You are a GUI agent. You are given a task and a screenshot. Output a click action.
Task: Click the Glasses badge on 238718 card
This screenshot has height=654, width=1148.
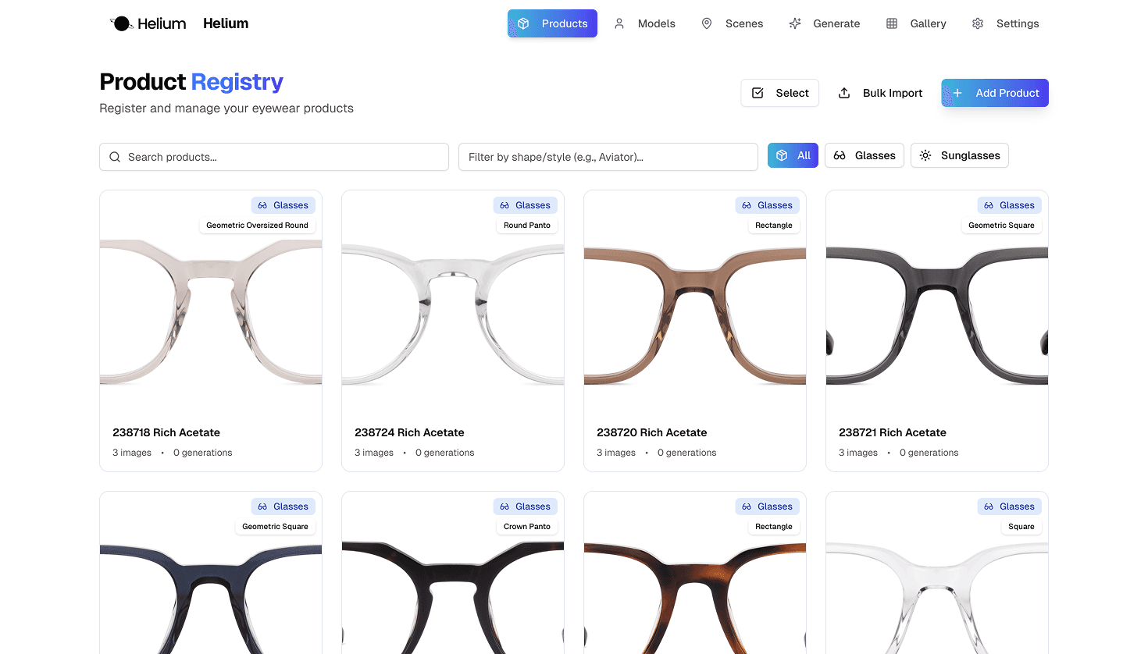(x=283, y=205)
